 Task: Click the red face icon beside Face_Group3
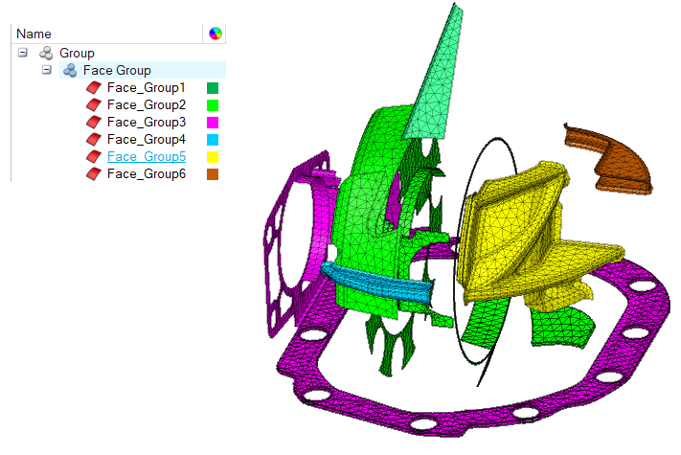click(x=94, y=122)
